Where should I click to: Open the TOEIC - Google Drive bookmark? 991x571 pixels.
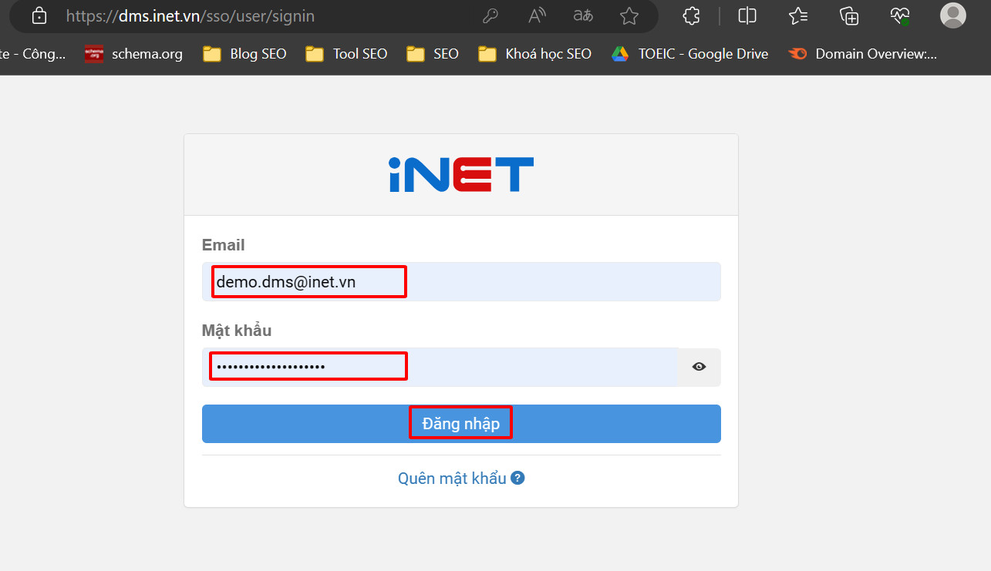coord(690,54)
